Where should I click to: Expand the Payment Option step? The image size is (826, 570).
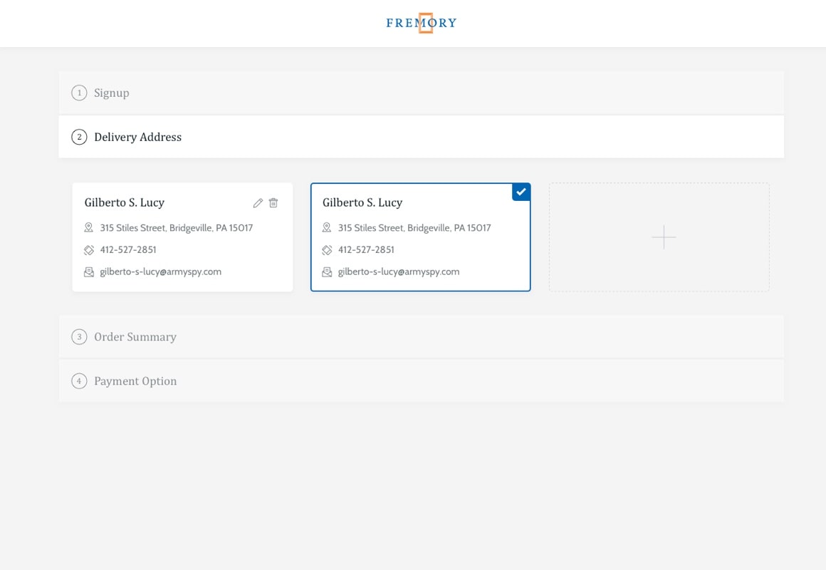135,381
